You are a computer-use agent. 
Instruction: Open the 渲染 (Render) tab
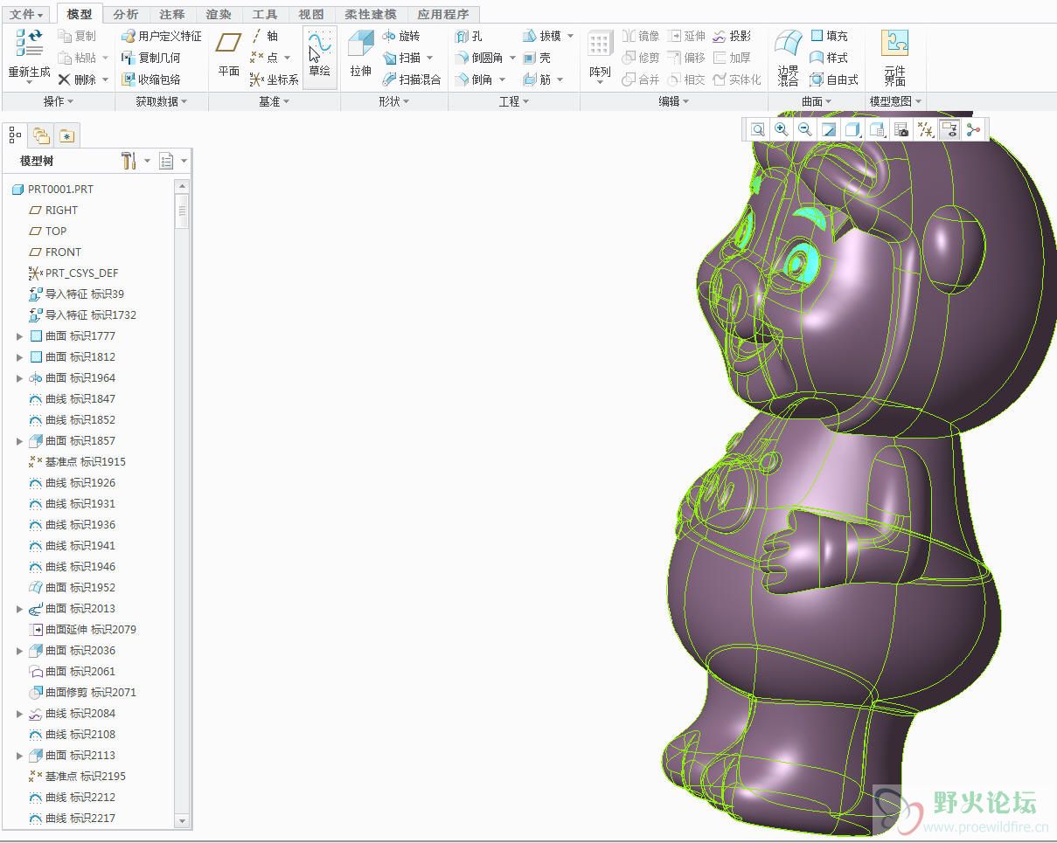(219, 14)
